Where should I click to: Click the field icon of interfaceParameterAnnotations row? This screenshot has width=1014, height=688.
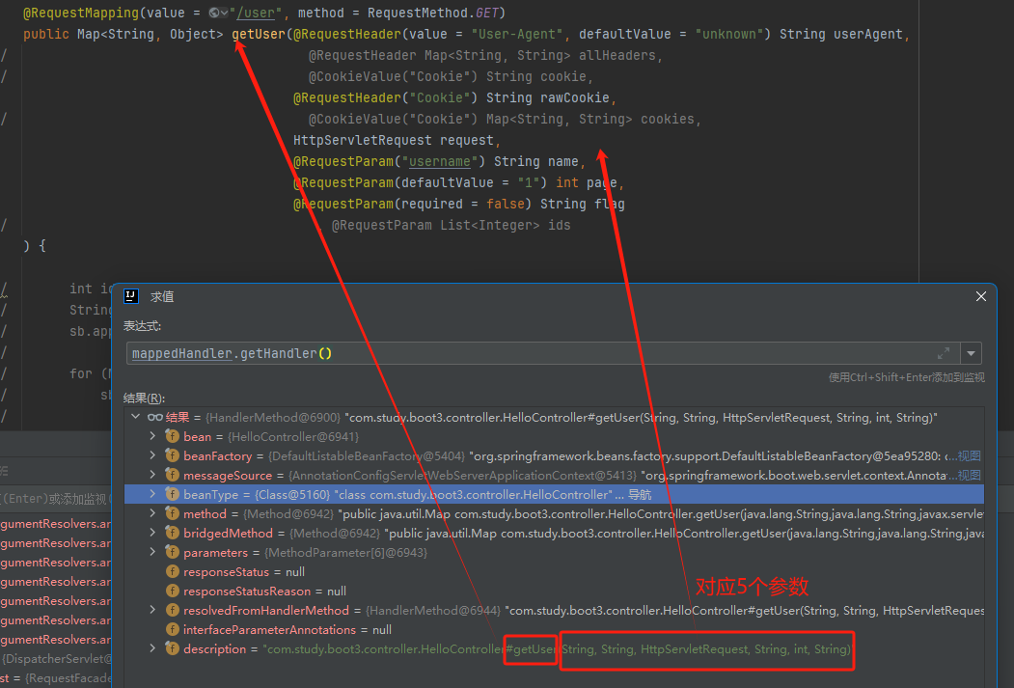point(172,629)
